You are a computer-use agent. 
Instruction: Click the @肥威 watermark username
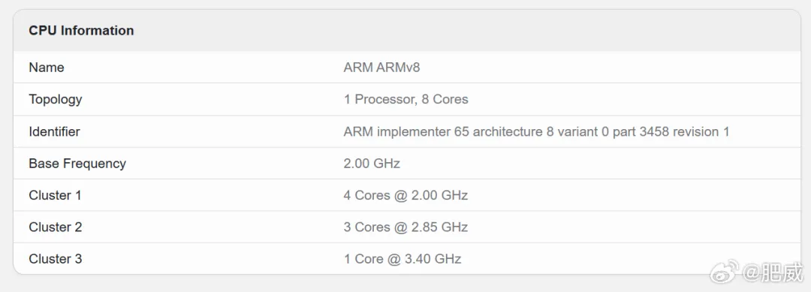tap(773, 272)
